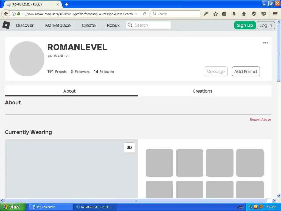
Task: Select the ROMANLEVEL - Roblox browser tab
Action: pos(32,4)
